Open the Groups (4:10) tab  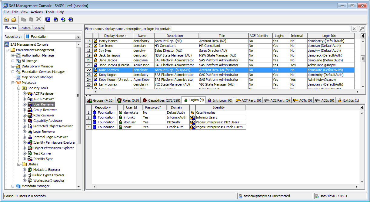(100, 100)
